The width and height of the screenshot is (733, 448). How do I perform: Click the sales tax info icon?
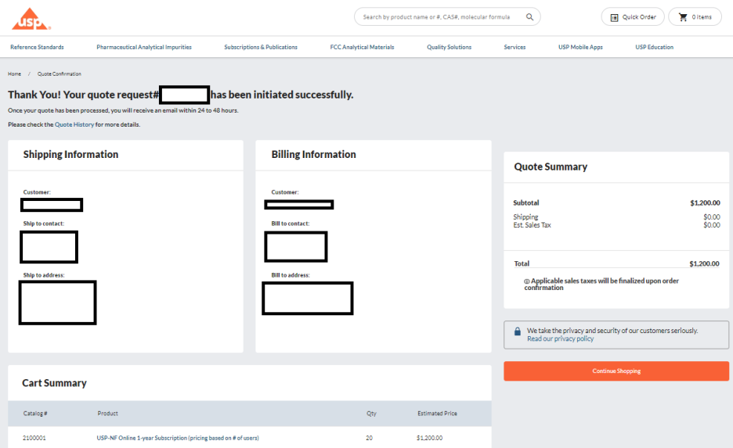point(527,281)
